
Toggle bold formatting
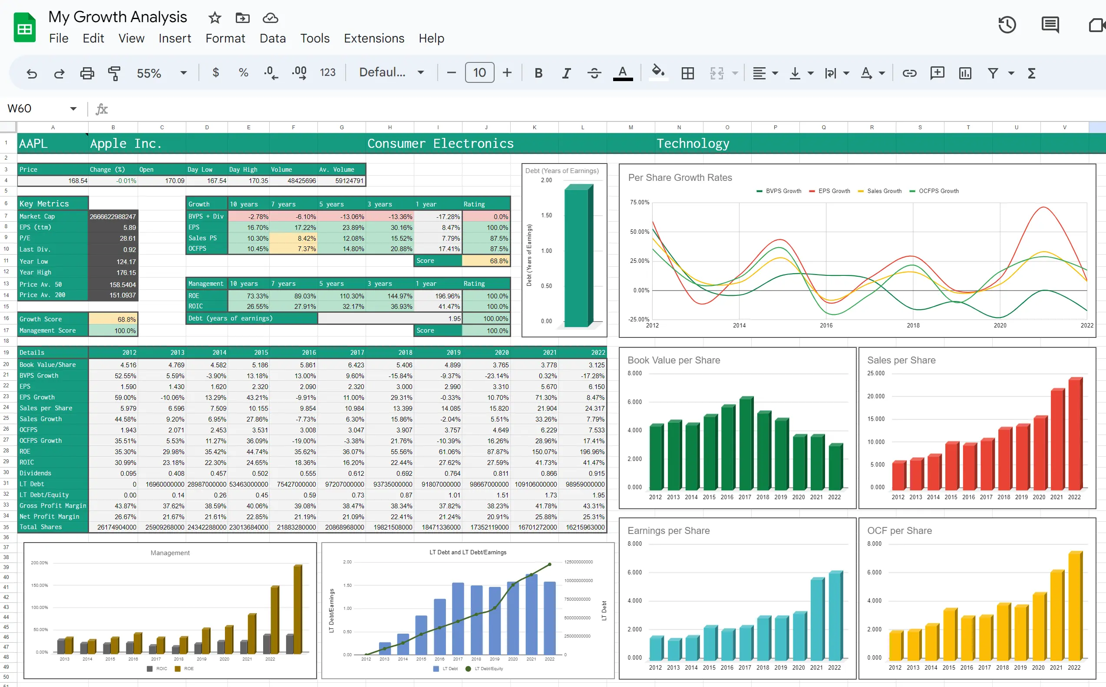click(538, 73)
